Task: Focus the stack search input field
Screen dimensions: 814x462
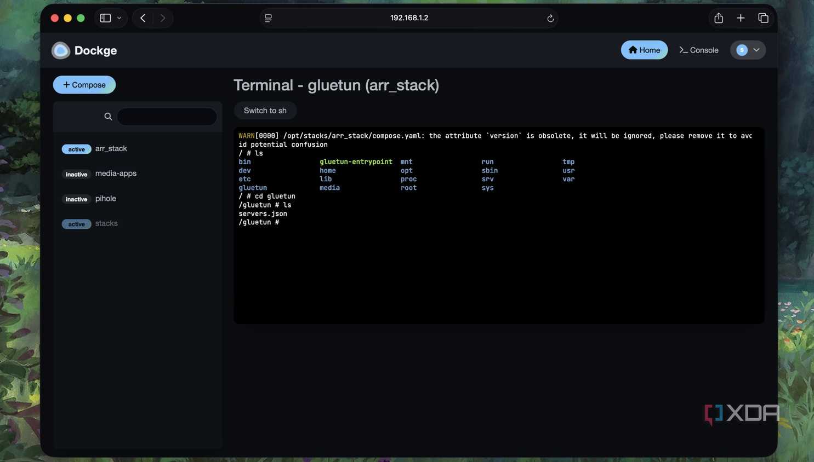Action: coord(167,117)
